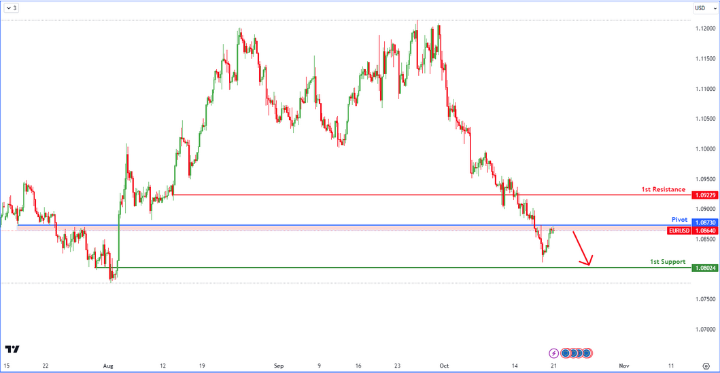Click the '1.11000' price axis value

coord(705,89)
